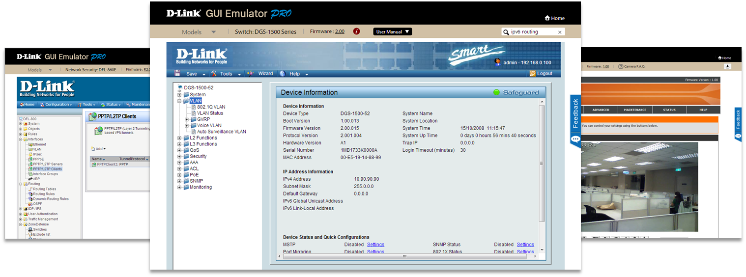Click the Help question mark icon
Screen dimensions: 746x277
click(283, 74)
